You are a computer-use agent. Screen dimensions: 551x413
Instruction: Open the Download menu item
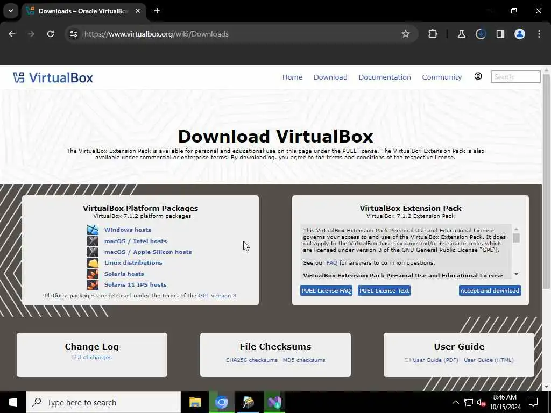click(x=330, y=77)
